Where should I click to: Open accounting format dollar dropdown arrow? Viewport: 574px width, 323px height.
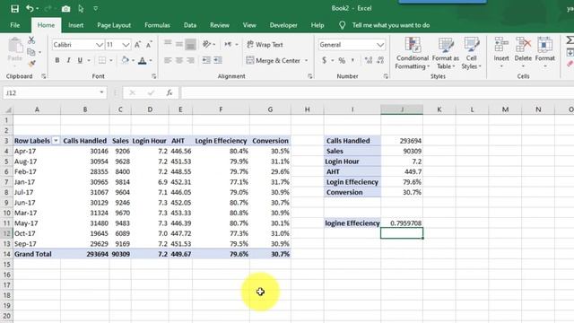pos(333,60)
